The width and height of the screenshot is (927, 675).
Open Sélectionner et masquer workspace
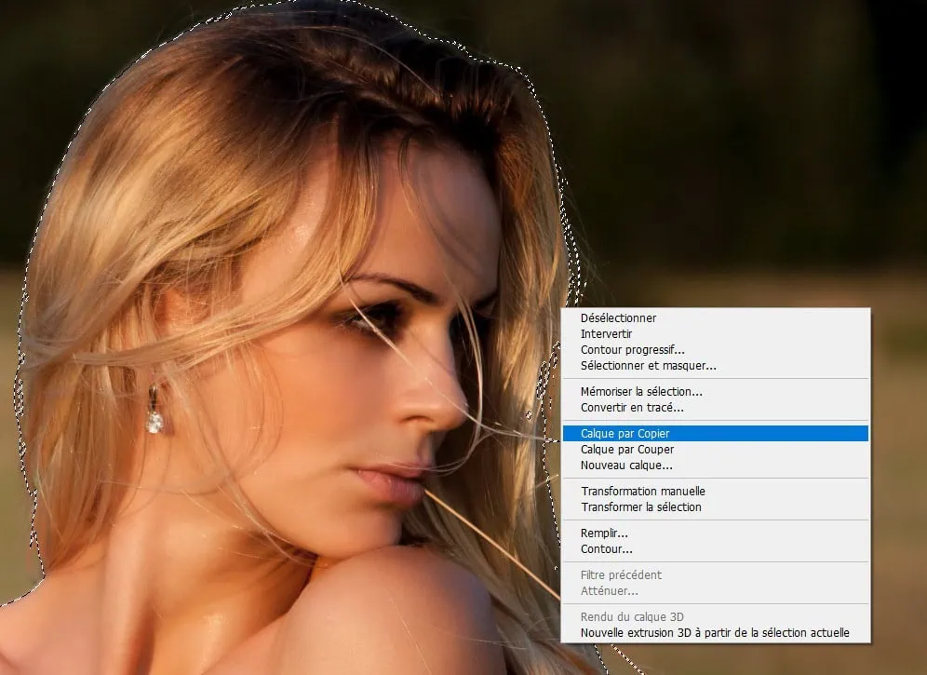(x=648, y=366)
